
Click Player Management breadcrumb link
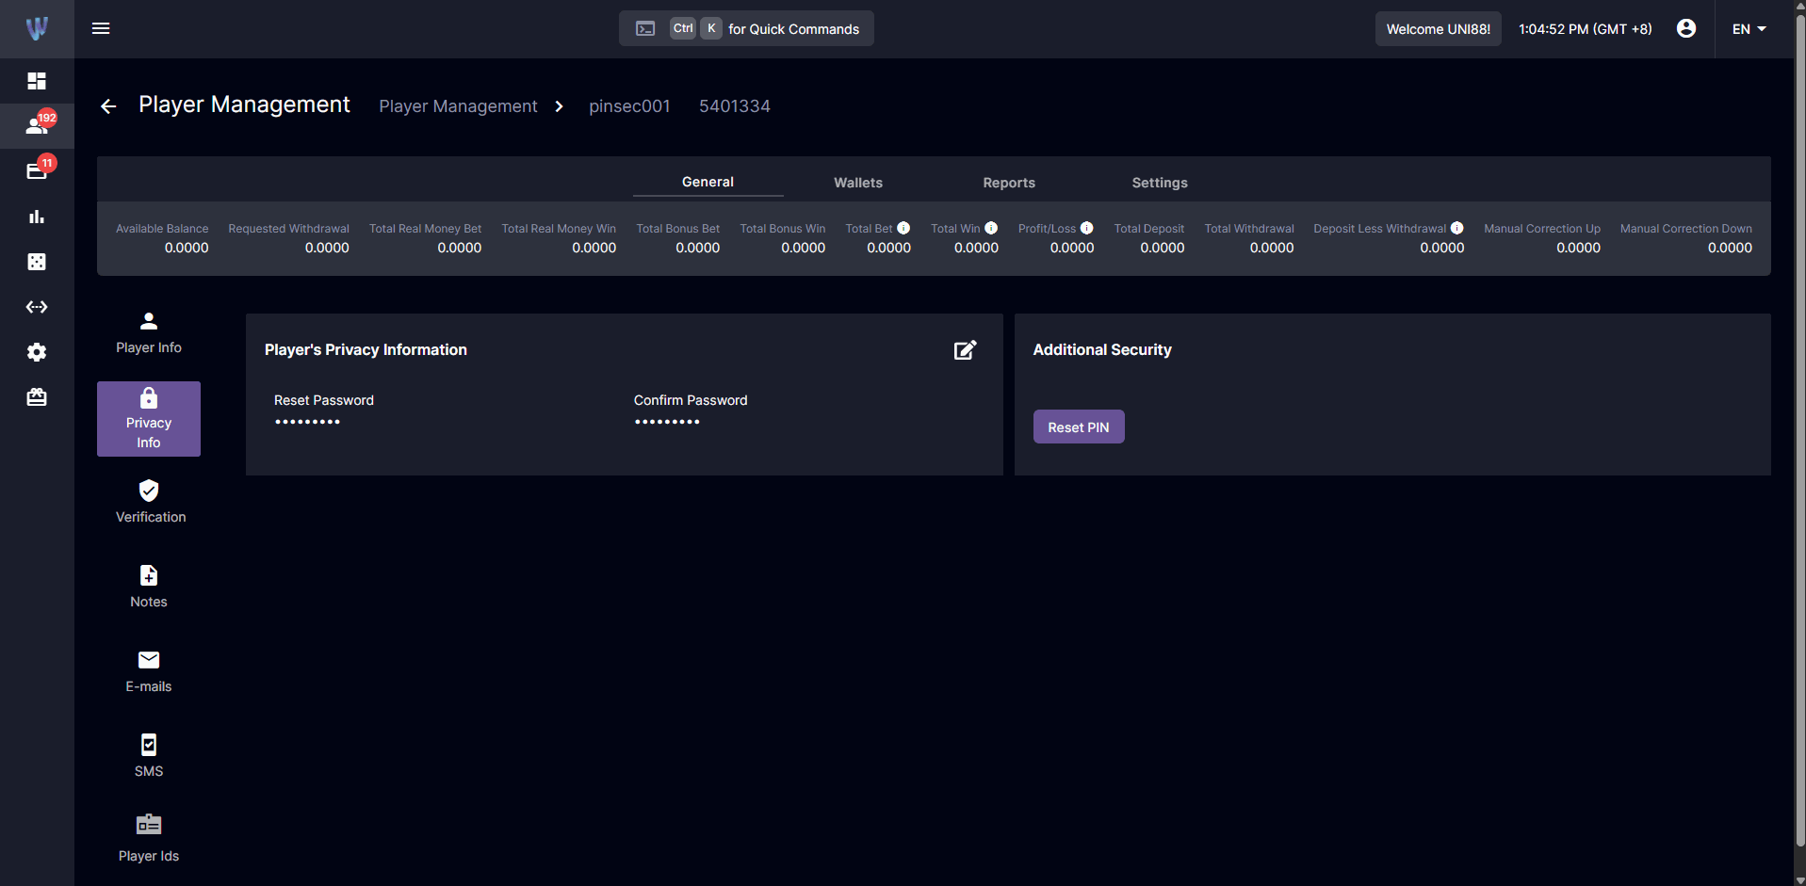click(458, 106)
